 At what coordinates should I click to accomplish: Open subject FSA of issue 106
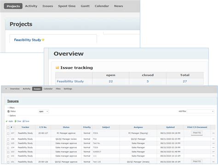95,139
